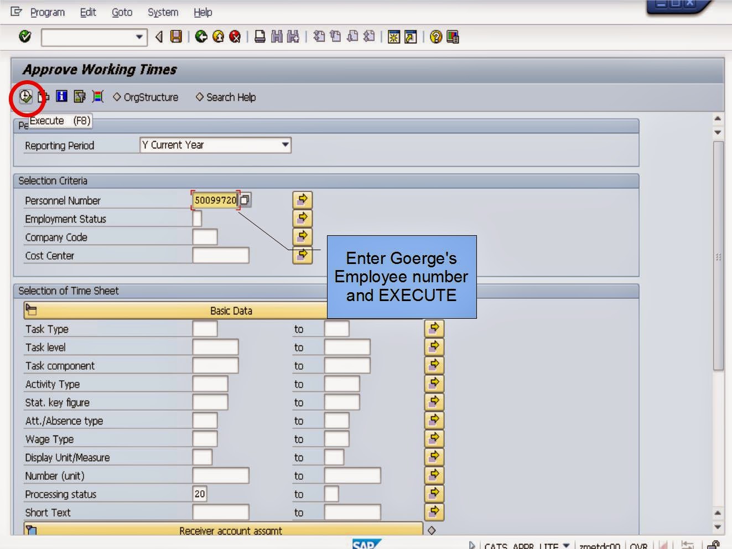Open the yellow question-mark Help icon
The height and width of the screenshot is (549, 732).
tap(436, 37)
